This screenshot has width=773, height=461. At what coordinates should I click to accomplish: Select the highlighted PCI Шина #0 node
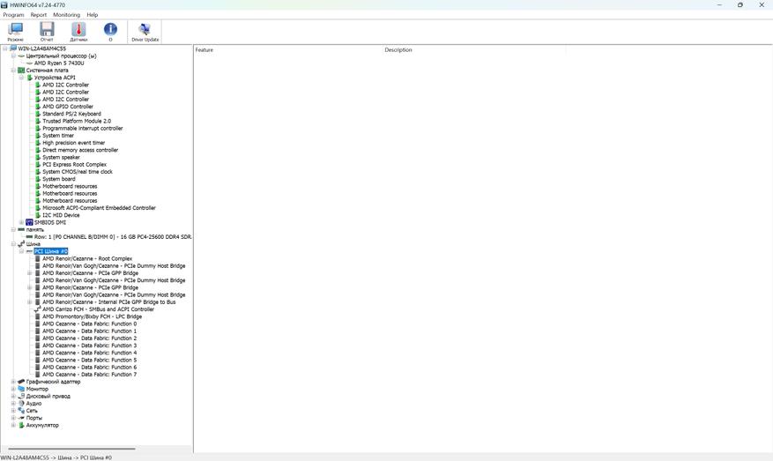tap(51, 251)
